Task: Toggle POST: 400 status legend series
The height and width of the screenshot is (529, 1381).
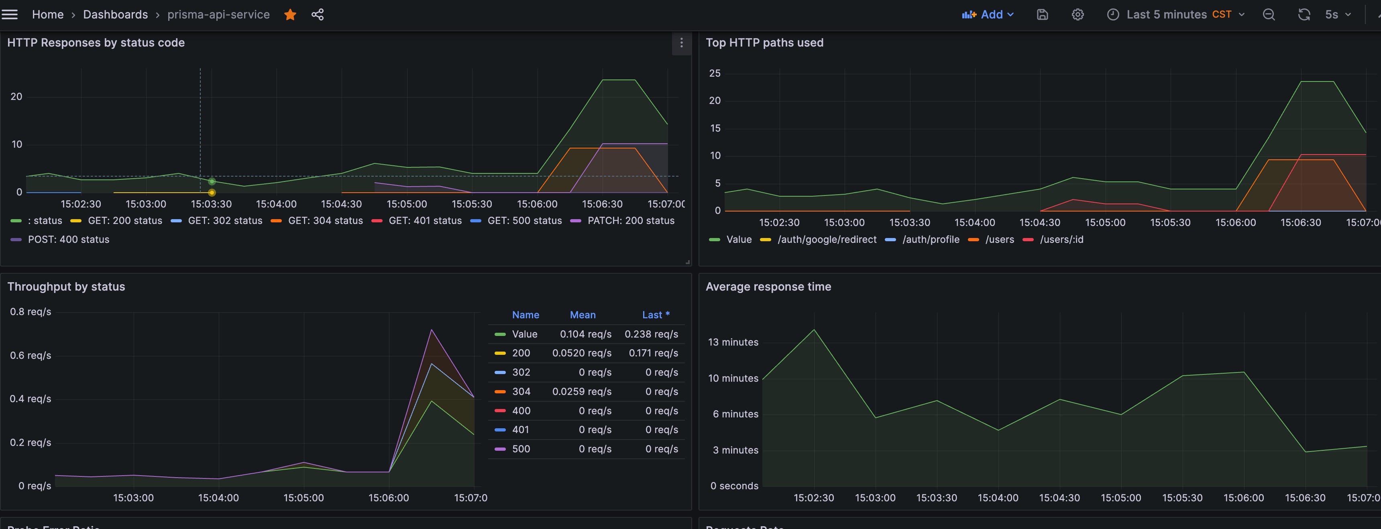Action: [x=69, y=240]
